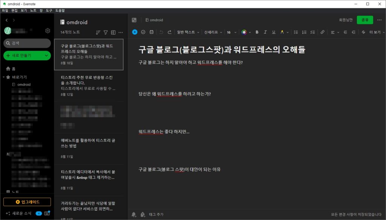
Task: Expand note editor to full screen
Action: (x=134, y=20)
